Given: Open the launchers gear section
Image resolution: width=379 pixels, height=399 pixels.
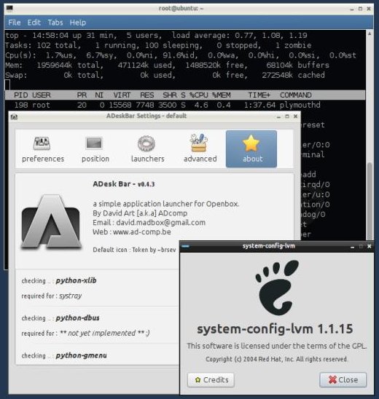Looking at the screenshot, I should point(147,149).
